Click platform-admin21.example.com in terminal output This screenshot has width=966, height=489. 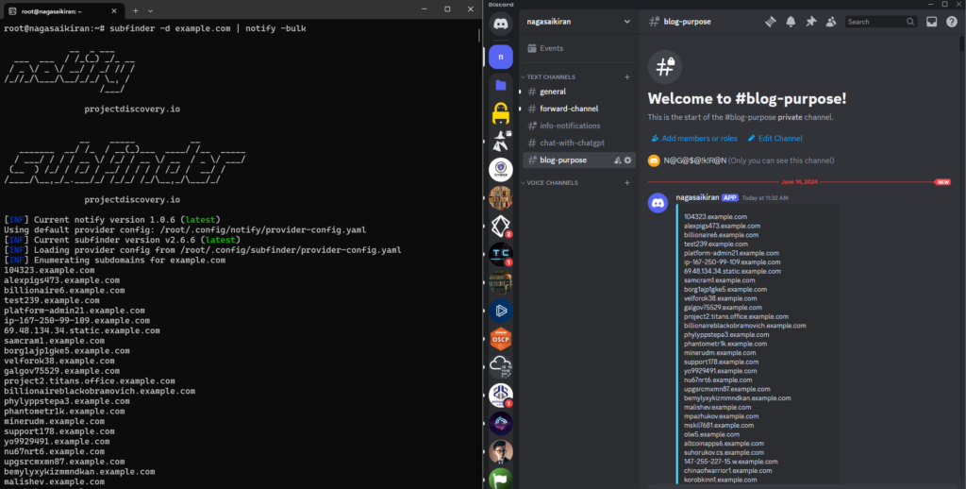pos(75,311)
